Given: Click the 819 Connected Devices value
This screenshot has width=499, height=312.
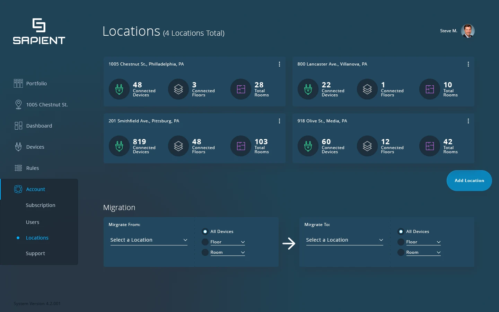Looking at the screenshot, I should (x=140, y=141).
